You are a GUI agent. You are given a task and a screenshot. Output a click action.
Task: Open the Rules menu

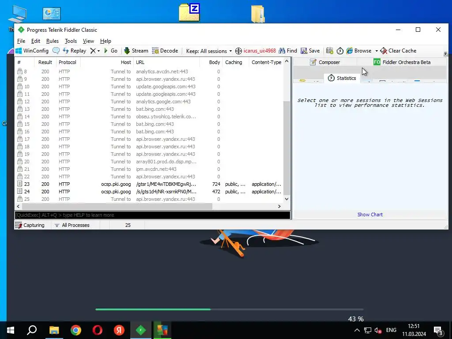pyautogui.click(x=53, y=41)
